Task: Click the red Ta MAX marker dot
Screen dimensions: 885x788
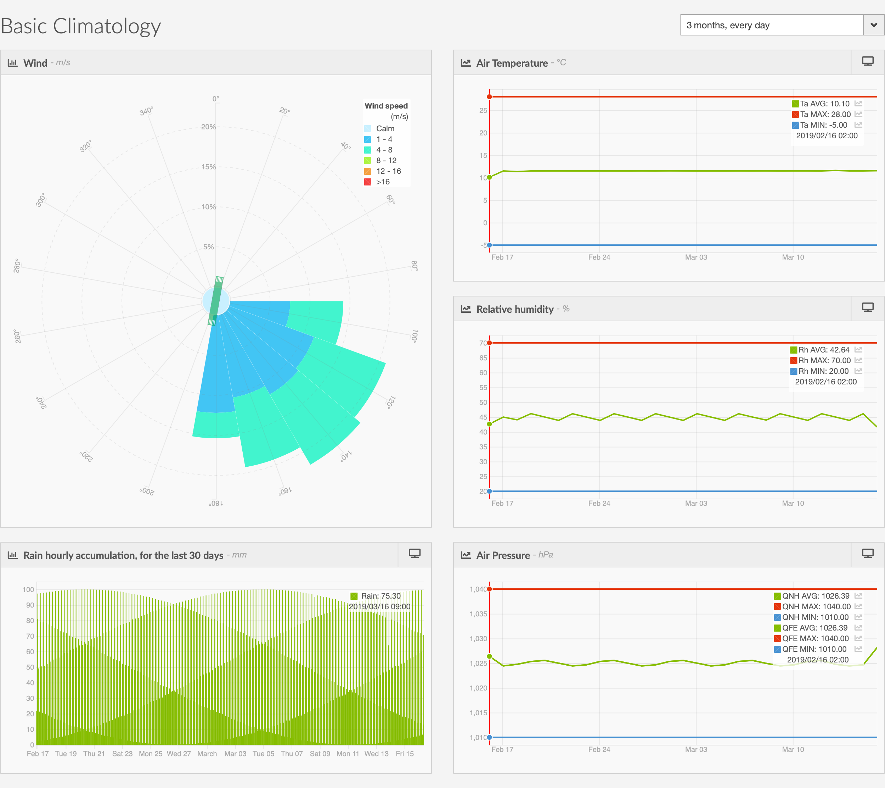Action: [x=489, y=97]
